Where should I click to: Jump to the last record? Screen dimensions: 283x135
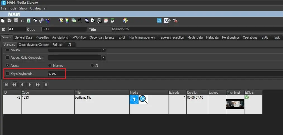(x=46, y=85)
